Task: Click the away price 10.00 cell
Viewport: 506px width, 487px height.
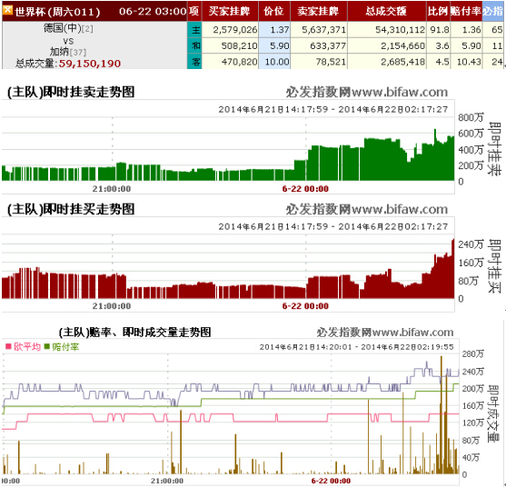Action: [274, 61]
